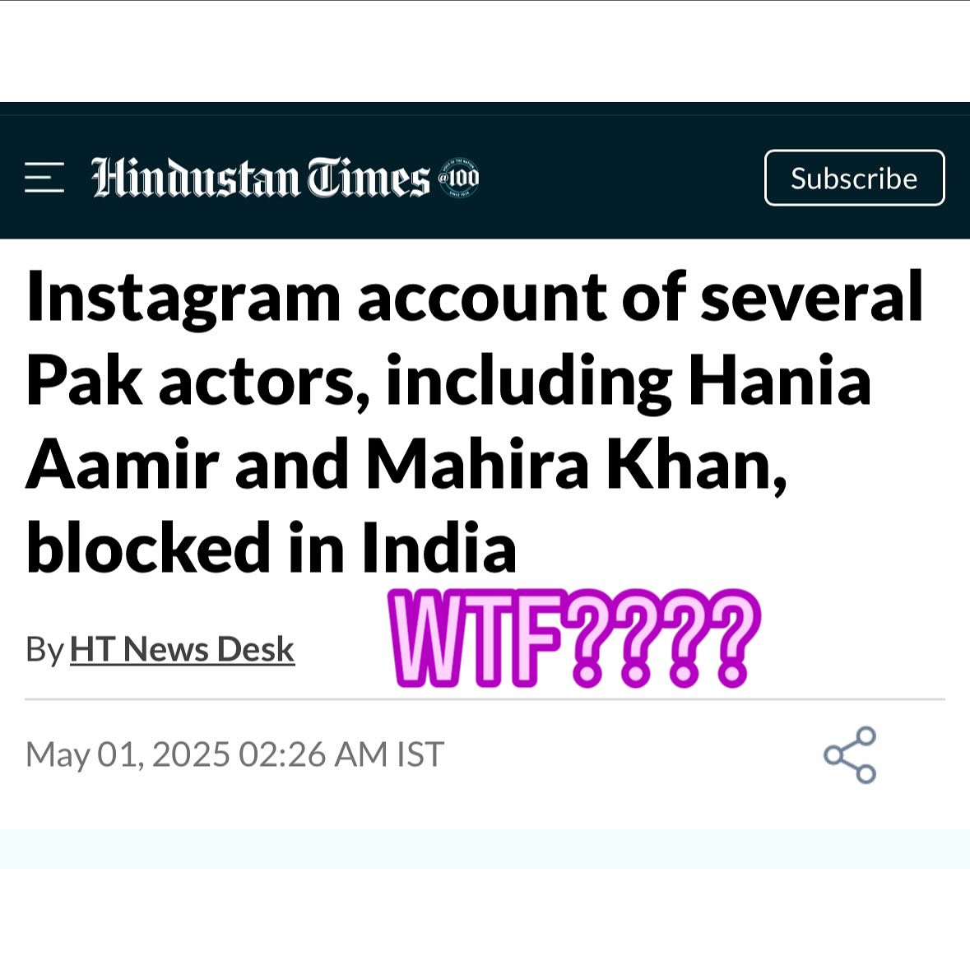The height and width of the screenshot is (970, 970).
Task: Click 'blocked in India' headline text
Action: [272, 549]
